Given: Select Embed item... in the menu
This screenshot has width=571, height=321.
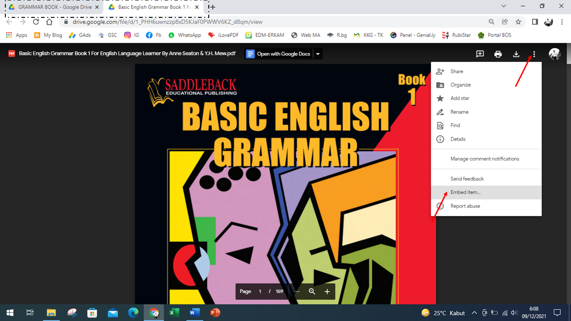Looking at the screenshot, I should (486, 193).
